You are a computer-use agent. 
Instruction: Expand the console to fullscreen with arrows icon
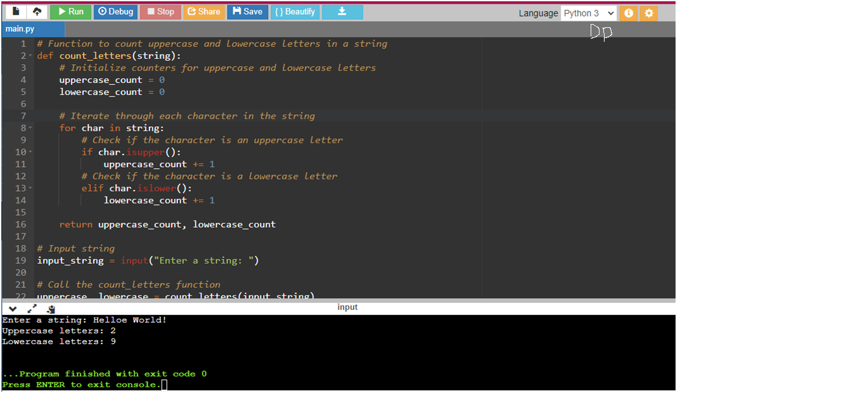(x=32, y=309)
